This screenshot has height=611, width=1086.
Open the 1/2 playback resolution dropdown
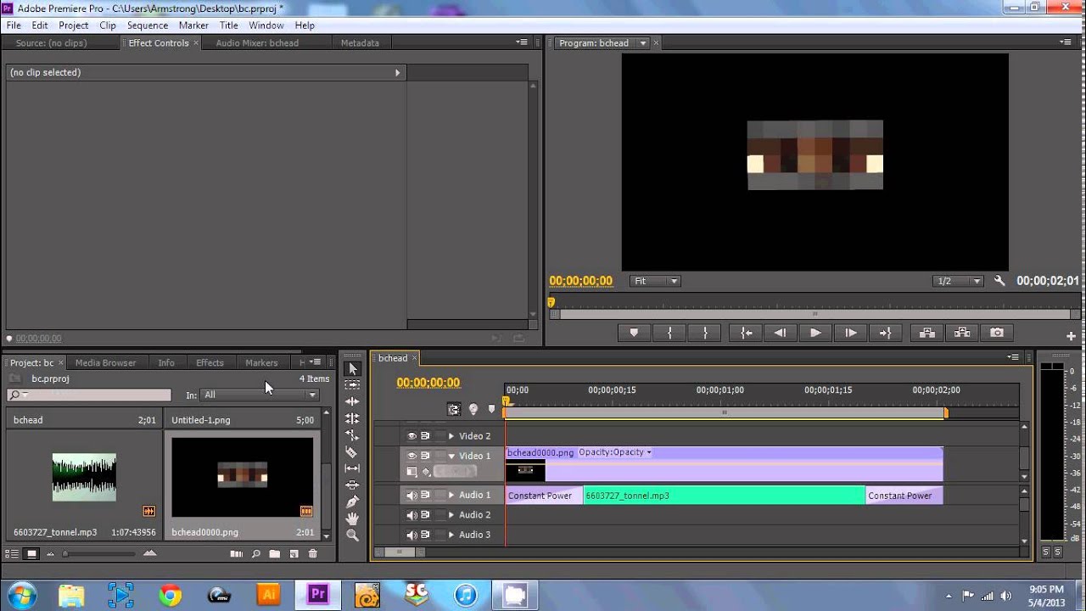tap(958, 281)
